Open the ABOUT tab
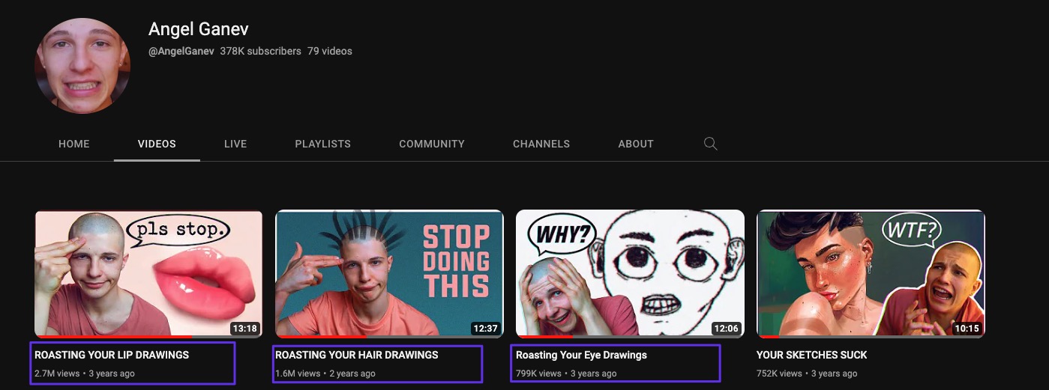This screenshot has height=390, width=1049. (x=636, y=144)
